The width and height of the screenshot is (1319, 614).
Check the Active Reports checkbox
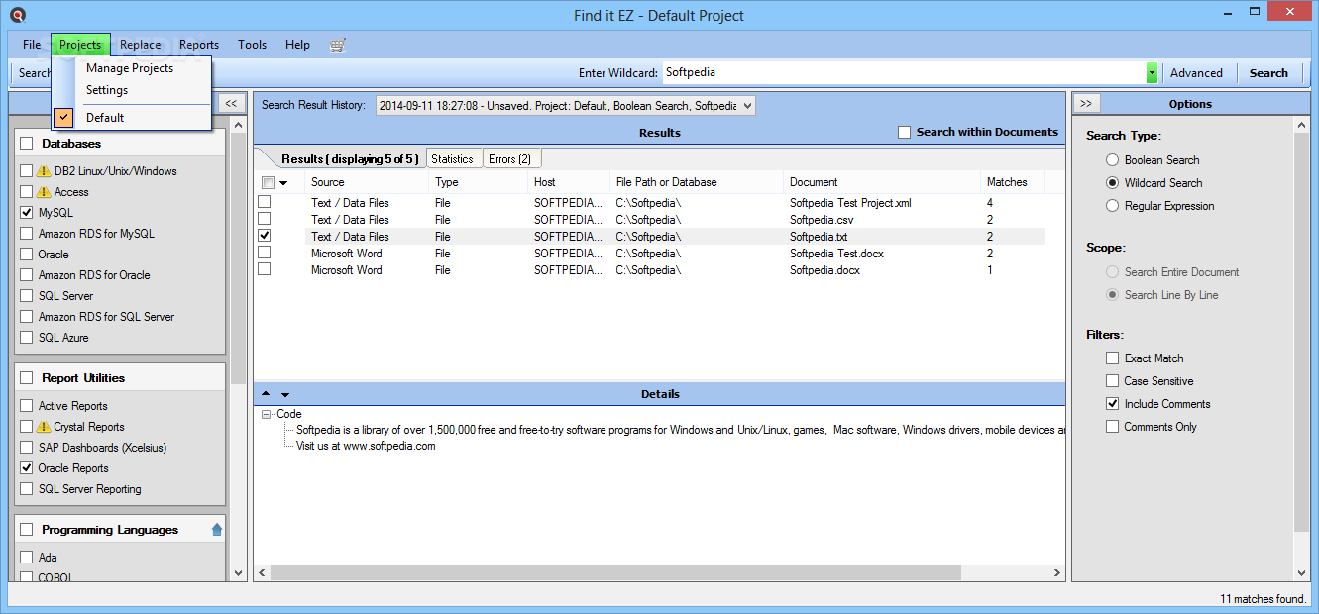pos(27,406)
